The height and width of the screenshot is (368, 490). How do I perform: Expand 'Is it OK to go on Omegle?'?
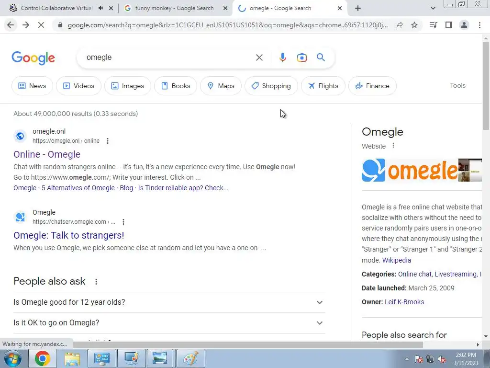[x=169, y=322]
